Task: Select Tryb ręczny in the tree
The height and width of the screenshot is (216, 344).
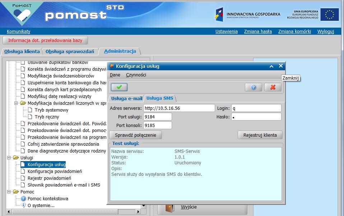Action: pos(47,117)
